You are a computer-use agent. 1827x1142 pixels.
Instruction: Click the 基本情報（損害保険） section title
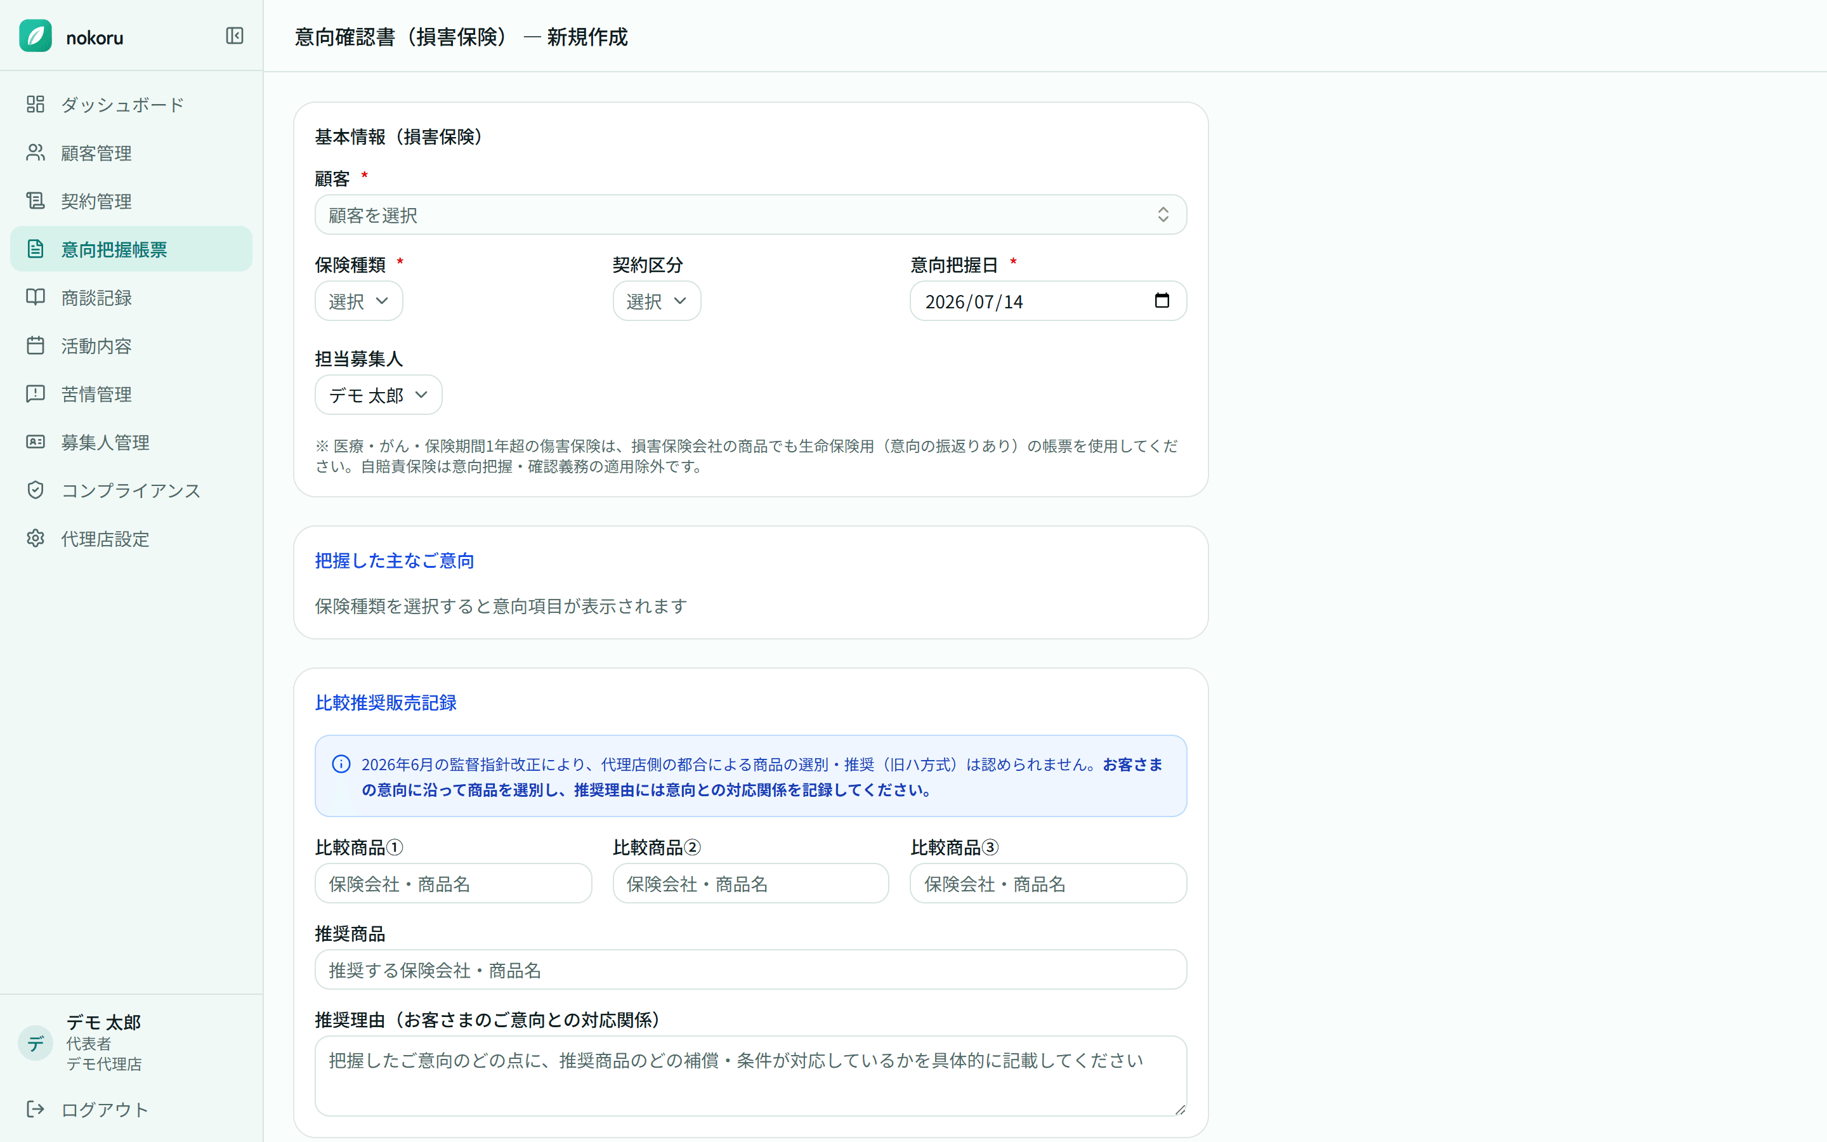pos(401,136)
